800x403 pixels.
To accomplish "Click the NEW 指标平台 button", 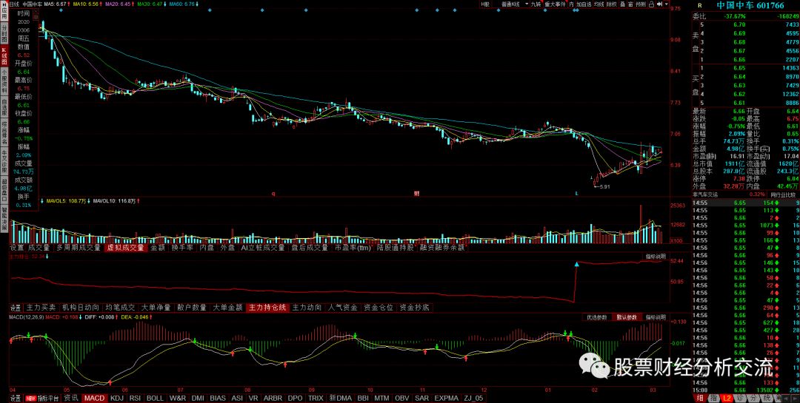I will coord(43,398).
